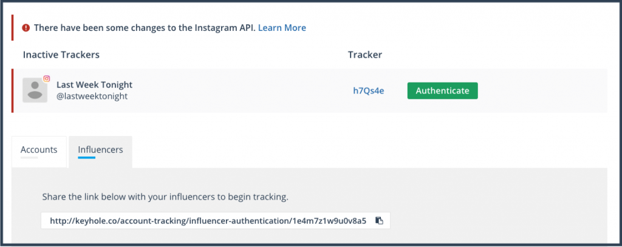
Task: Select the gray profile avatar placeholder
Action: (35, 90)
